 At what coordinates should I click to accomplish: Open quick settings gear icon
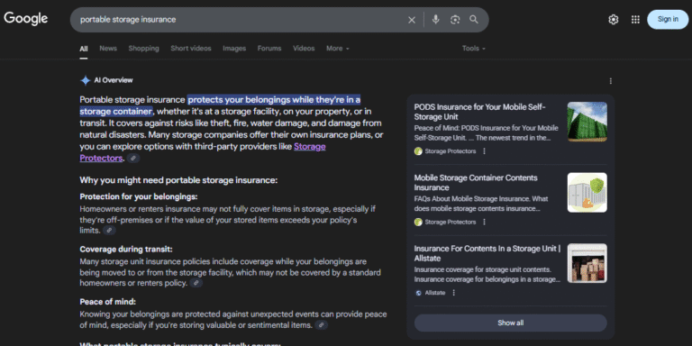point(613,20)
